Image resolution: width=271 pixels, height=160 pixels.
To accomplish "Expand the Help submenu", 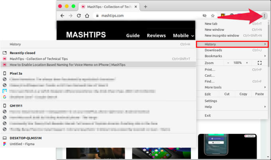I will [232, 107].
